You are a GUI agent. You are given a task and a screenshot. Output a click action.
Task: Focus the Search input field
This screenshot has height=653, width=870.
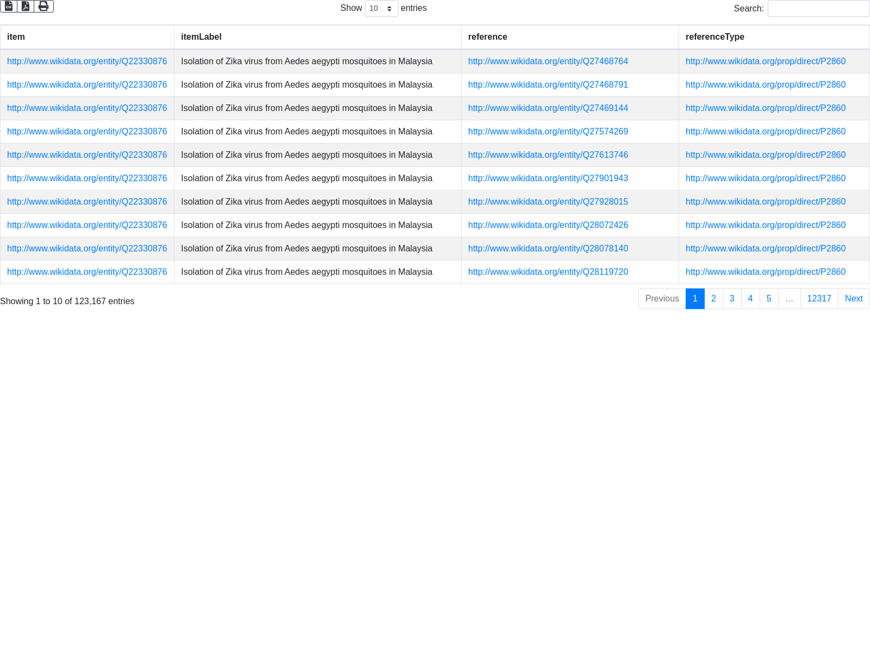tap(818, 8)
